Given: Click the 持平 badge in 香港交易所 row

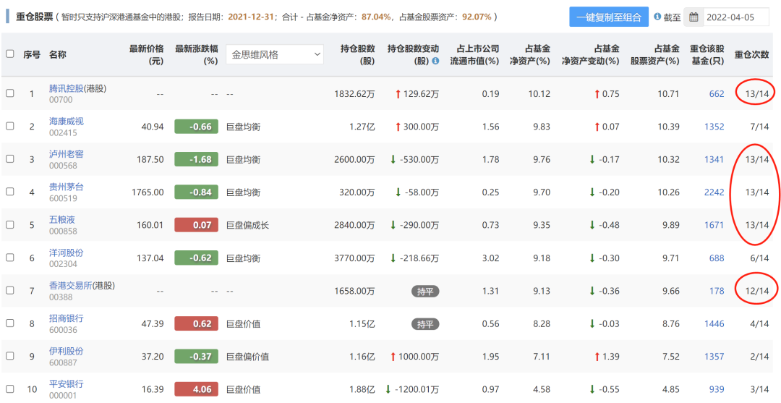Looking at the screenshot, I should coord(425,292).
